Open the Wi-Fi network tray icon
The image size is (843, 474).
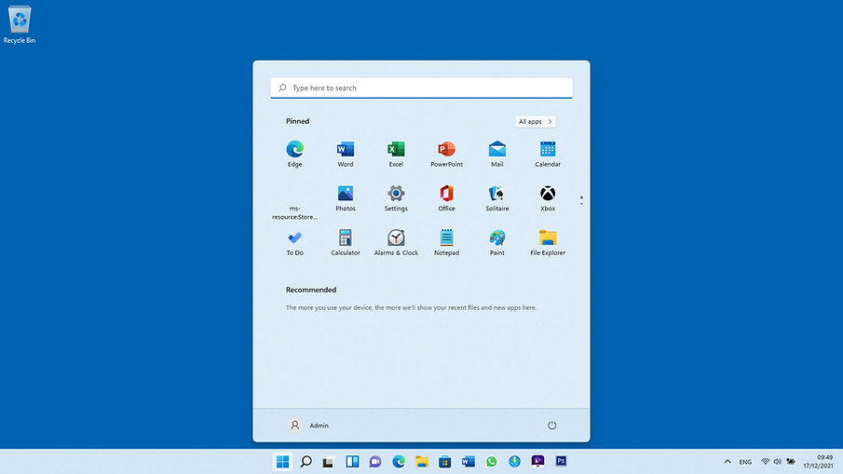click(765, 461)
